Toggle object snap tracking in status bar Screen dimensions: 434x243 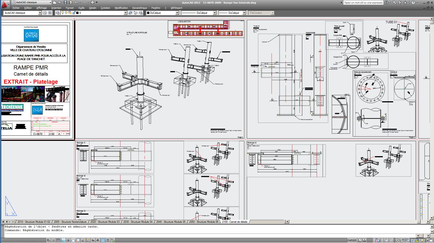tap(83, 240)
